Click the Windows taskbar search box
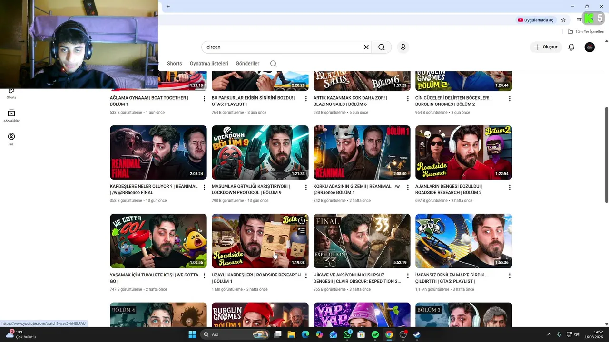The height and width of the screenshot is (342, 609). point(235,334)
